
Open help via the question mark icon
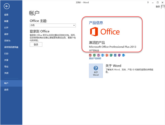148,2
